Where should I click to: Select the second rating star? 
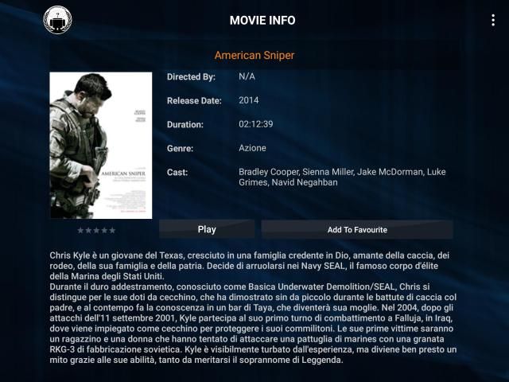(88, 230)
